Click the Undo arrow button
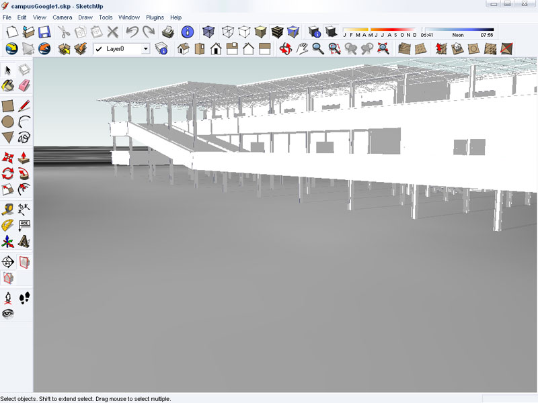The width and height of the screenshot is (538, 403). pyautogui.click(x=132, y=32)
